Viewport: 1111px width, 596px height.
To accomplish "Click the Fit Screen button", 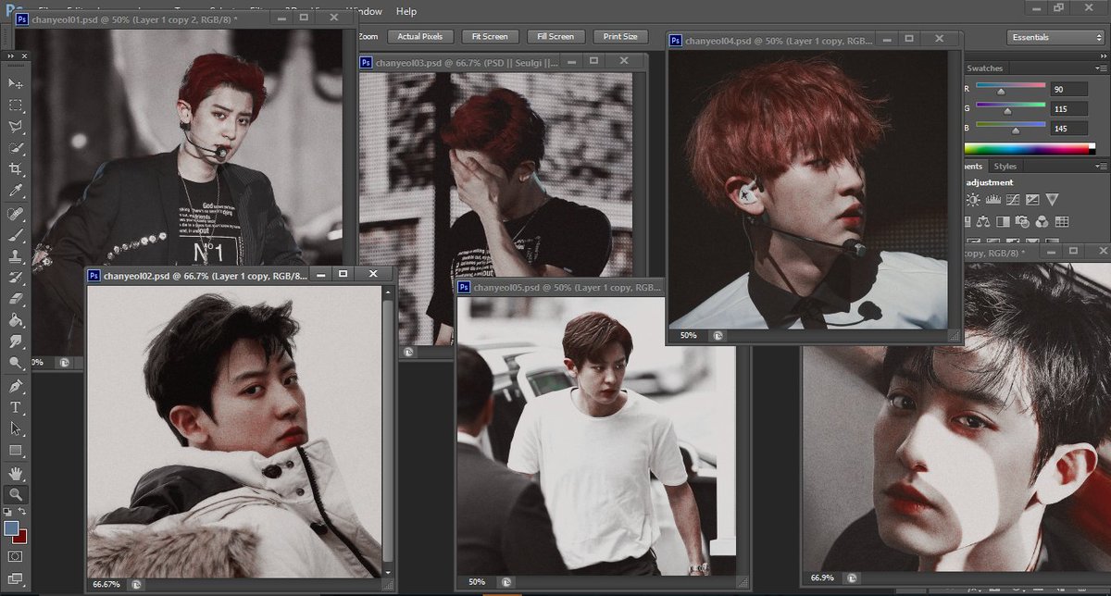I will [x=490, y=37].
